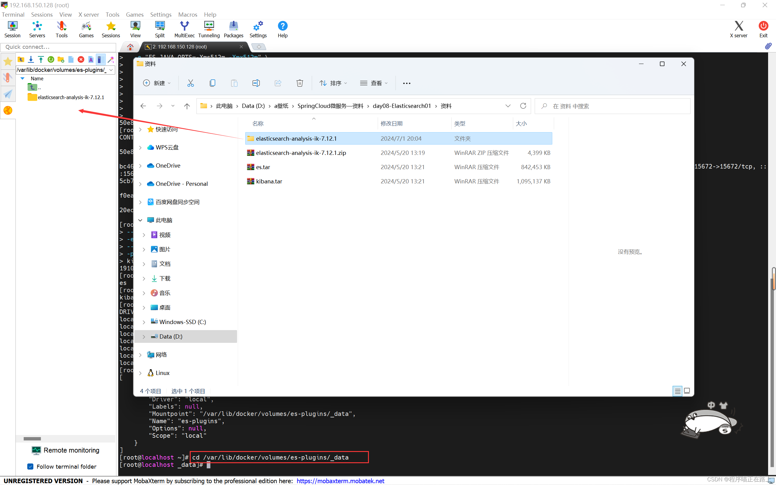Click the Packages toolbar icon
The image size is (776, 485).
pos(233,29)
